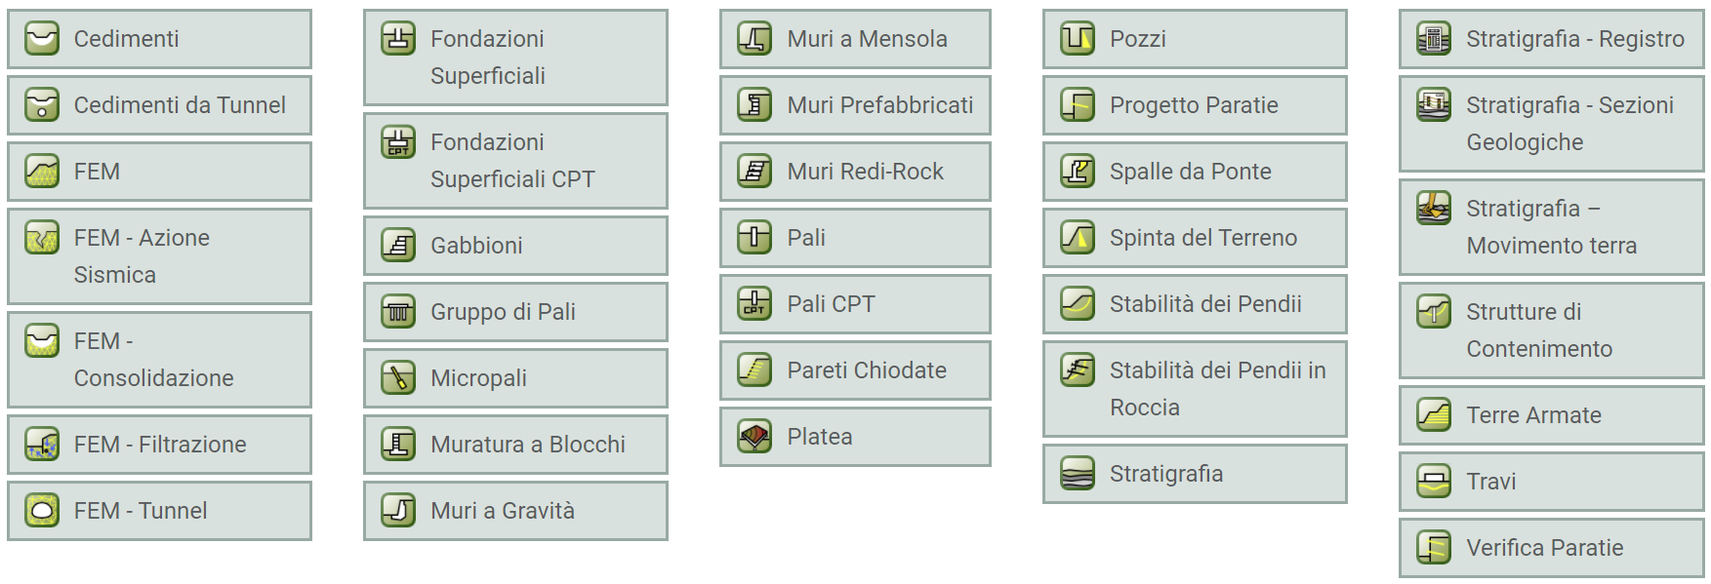Screen dimensions: 1711x584
Task: Select the Muri Redi-Rock button
Action: 855,172
